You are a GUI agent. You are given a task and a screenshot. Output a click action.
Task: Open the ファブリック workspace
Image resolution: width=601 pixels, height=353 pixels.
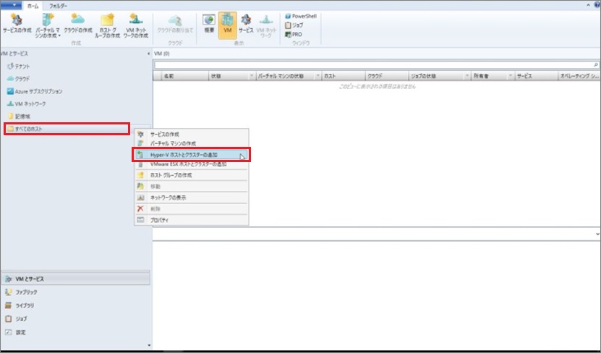click(26, 292)
